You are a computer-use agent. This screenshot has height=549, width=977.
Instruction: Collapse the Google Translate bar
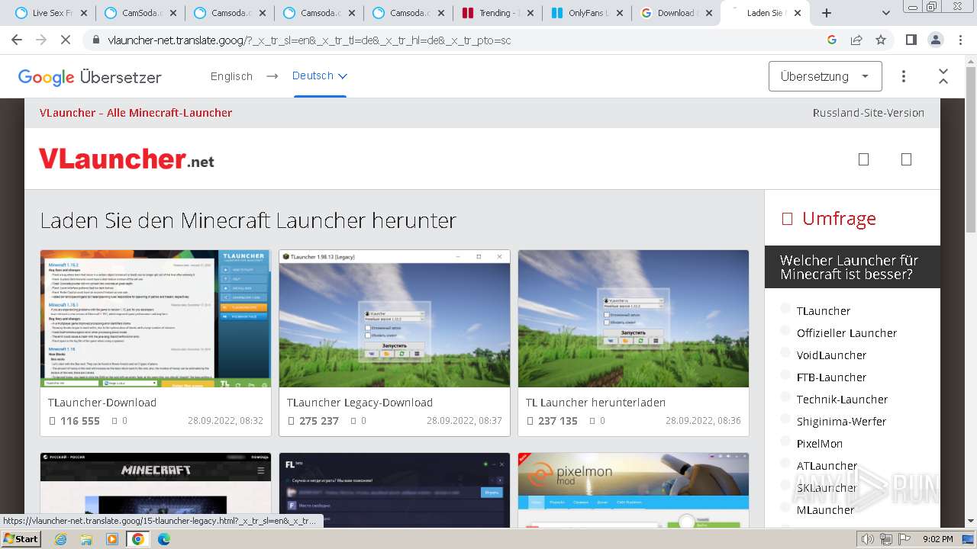(943, 76)
